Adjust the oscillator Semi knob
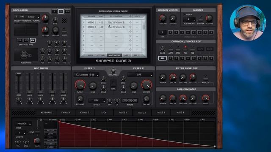Image resolution: width=271 pixels, height=152 pixels. click(45, 18)
